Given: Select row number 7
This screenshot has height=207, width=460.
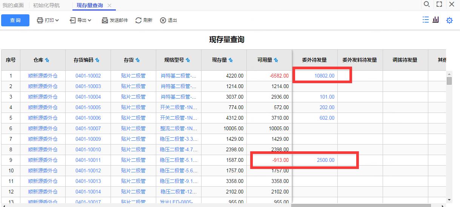Looking at the screenshot, I should 11,139.
